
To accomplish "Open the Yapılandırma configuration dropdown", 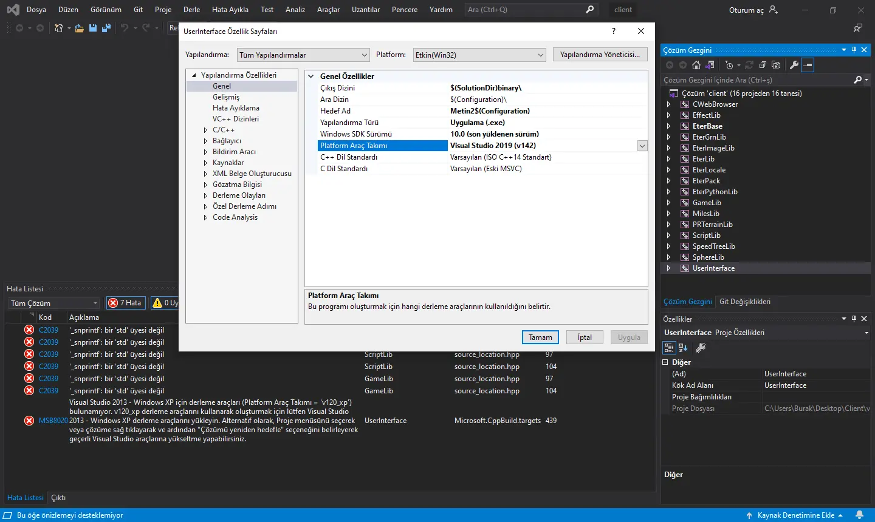I will click(303, 55).
